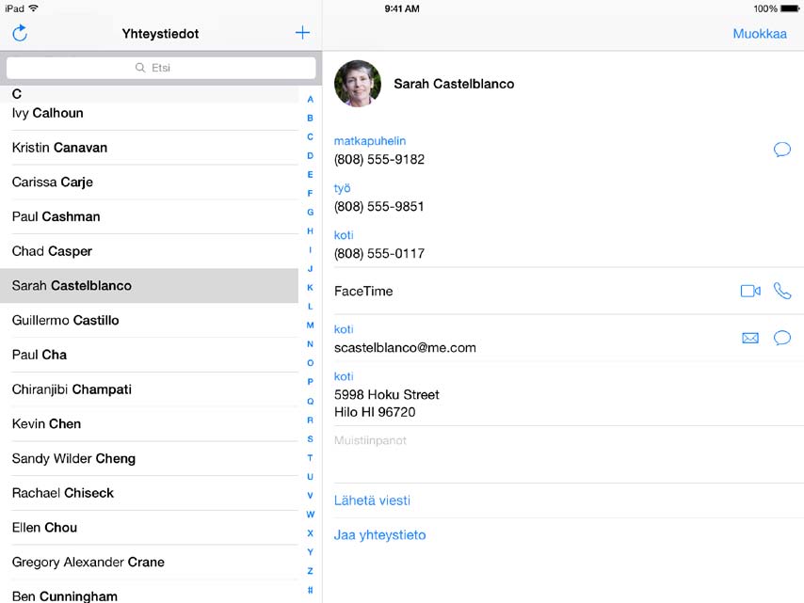Start FaceTime video call icon
The height and width of the screenshot is (603, 804).
750,291
